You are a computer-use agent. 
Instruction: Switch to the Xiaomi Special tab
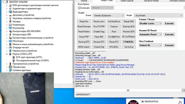[x=127, y=1]
